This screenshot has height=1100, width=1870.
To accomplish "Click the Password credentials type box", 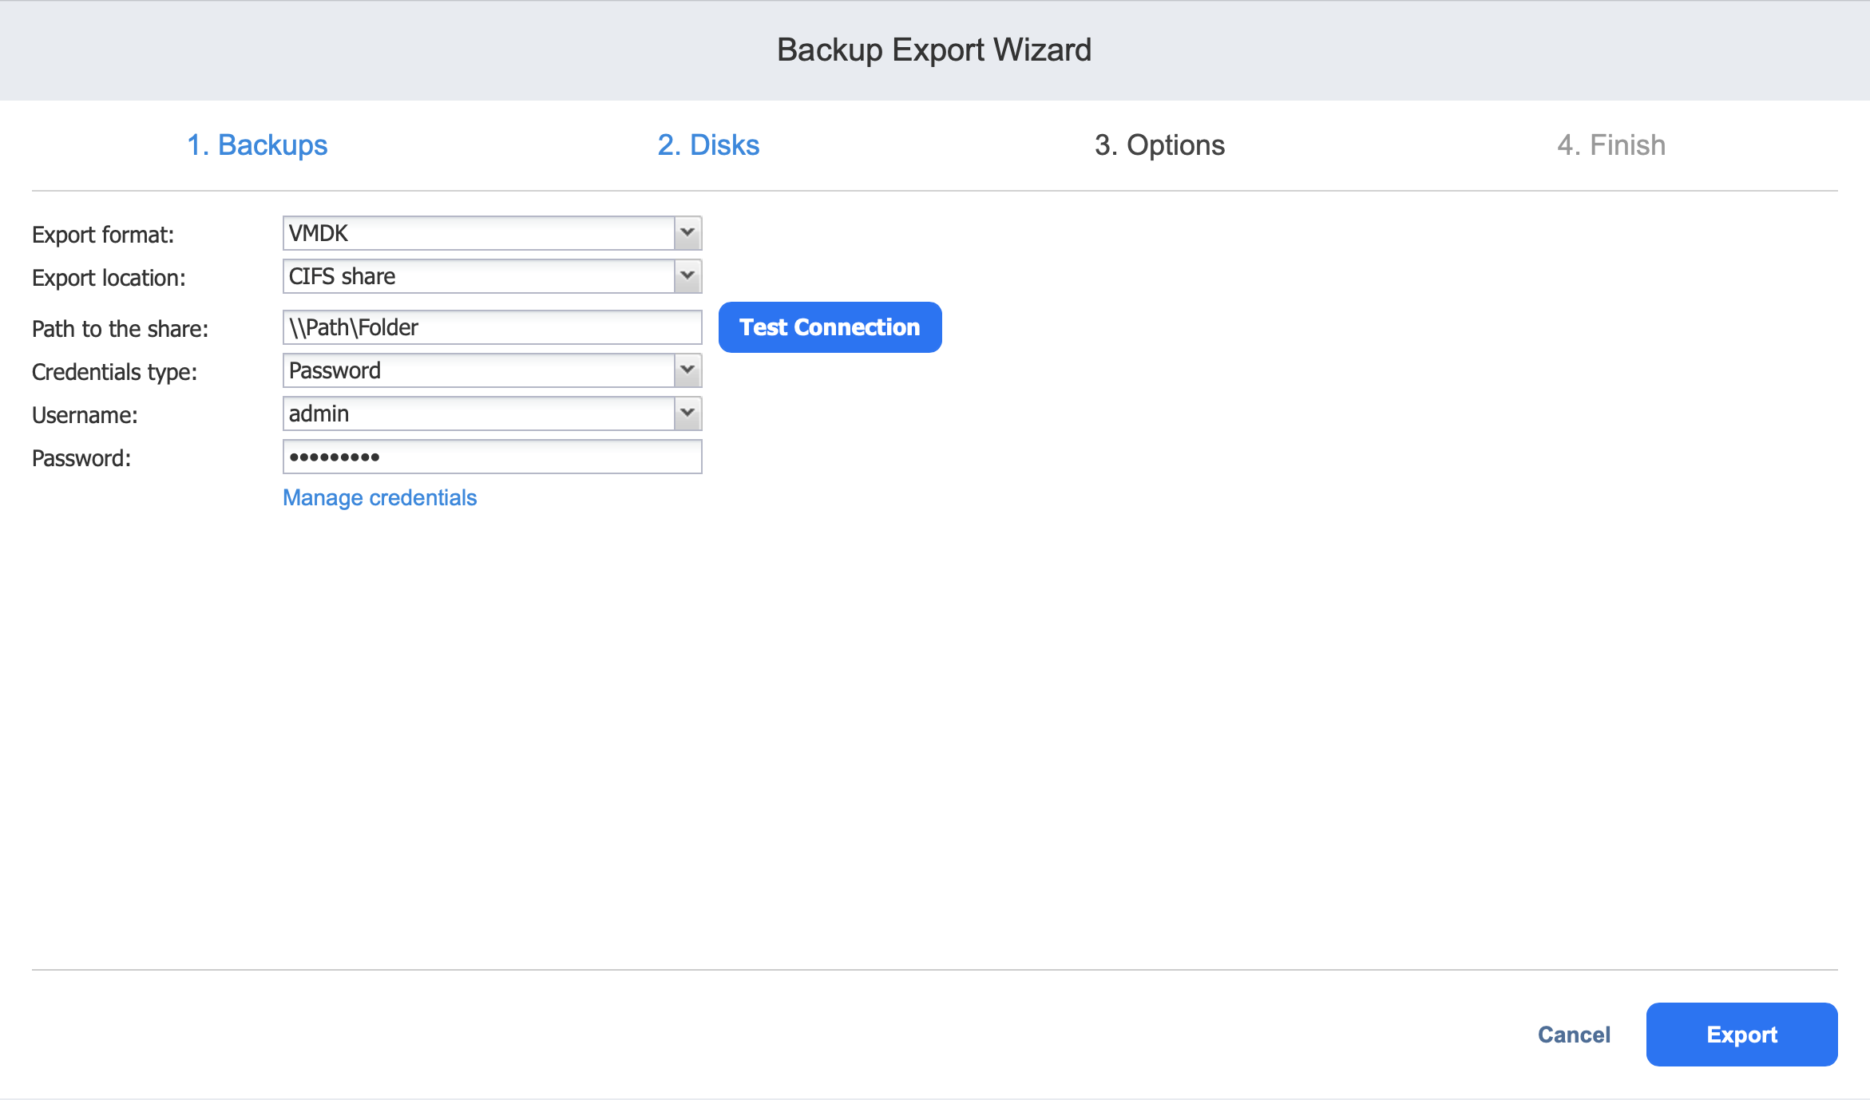I will 479,370.
